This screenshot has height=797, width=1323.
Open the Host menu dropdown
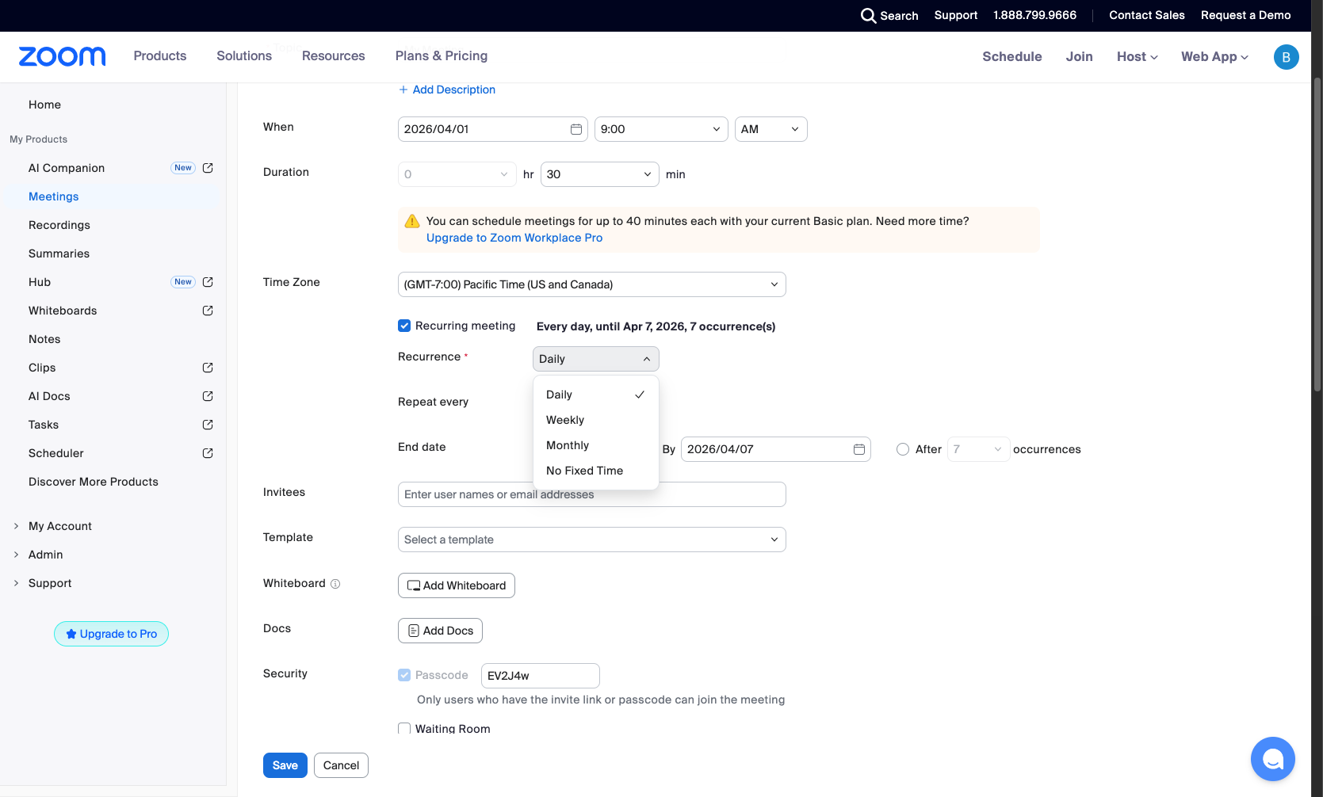1138,57
